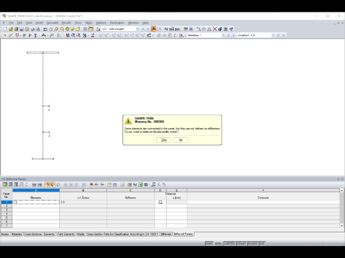Click the red X delete icon in top toolbar

click(x=215, y=29)
